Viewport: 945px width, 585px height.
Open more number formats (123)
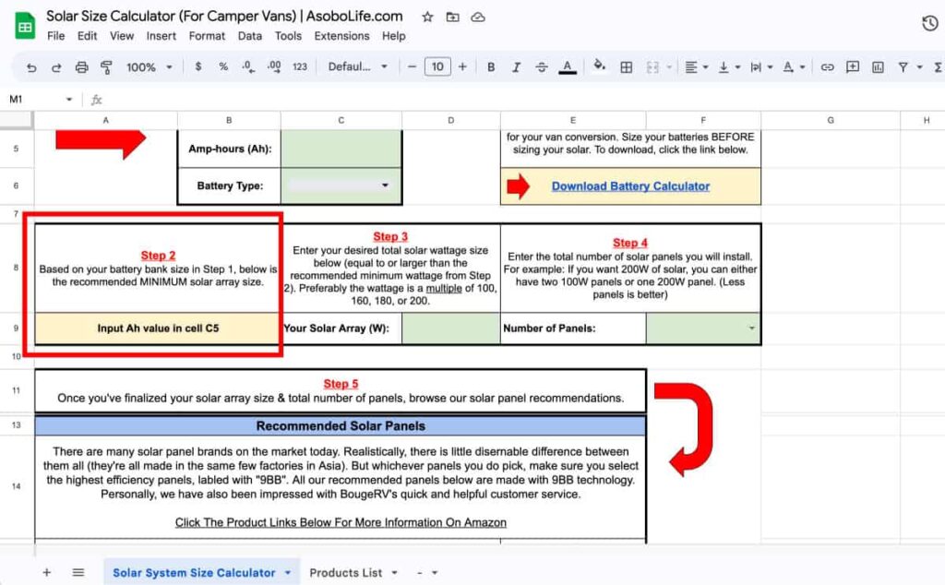coord(300,66)
